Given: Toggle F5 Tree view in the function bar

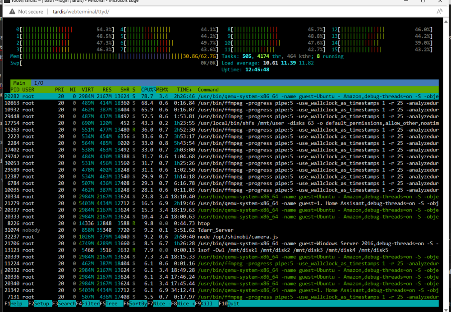Looking at the screenshot, I should coord(111,304).
